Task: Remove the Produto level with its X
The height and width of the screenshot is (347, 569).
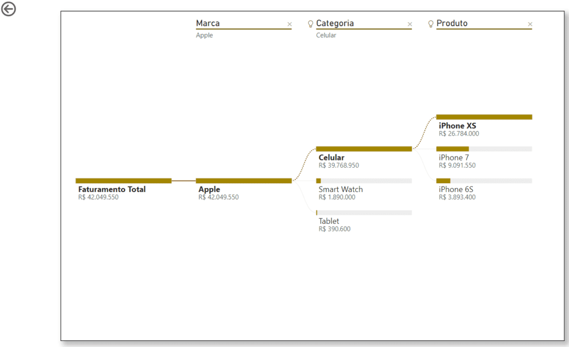Action: tap(530, 24)
